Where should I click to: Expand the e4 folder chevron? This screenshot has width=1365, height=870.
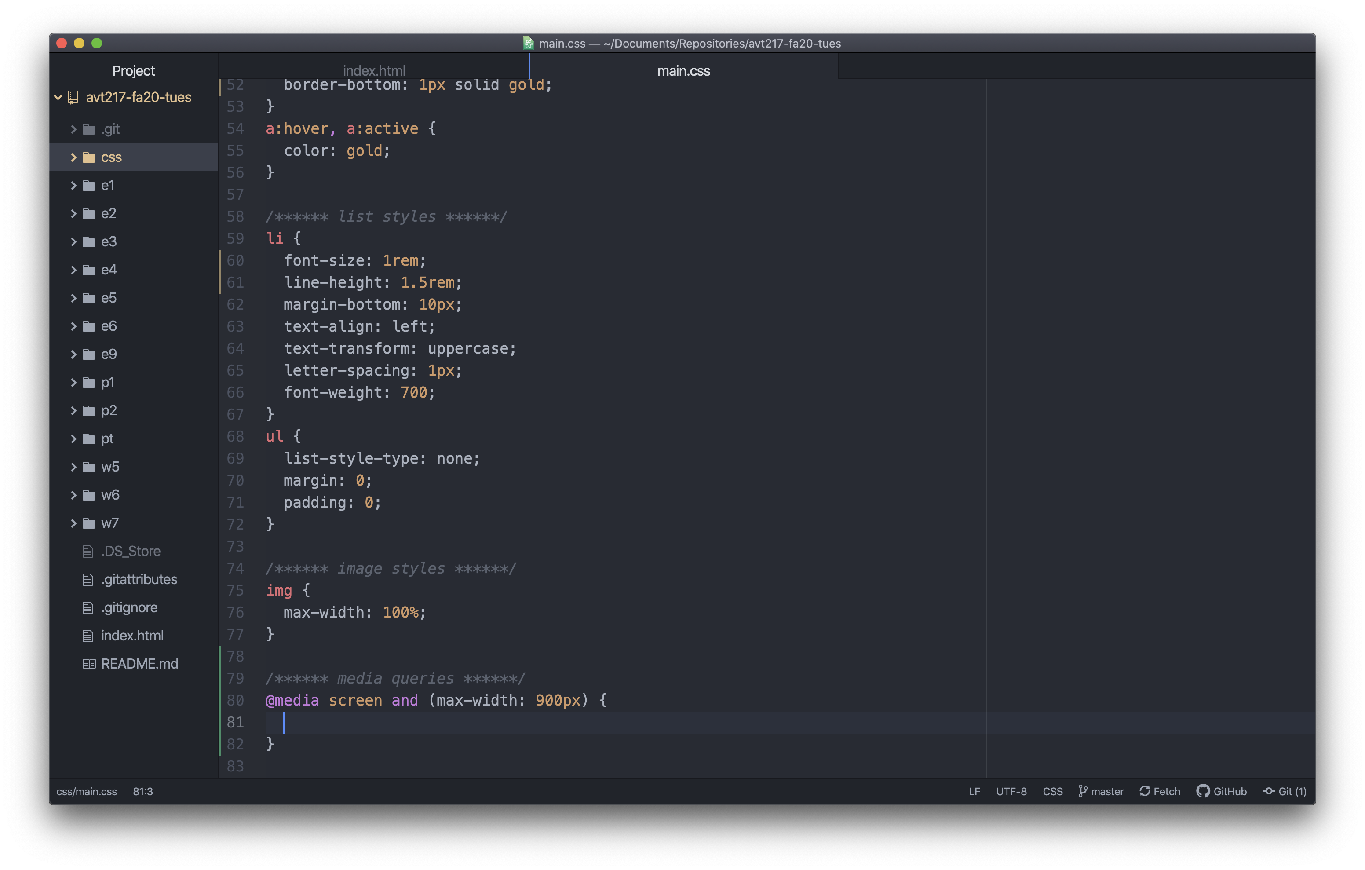pyautogui.click(x=73, y=270)
